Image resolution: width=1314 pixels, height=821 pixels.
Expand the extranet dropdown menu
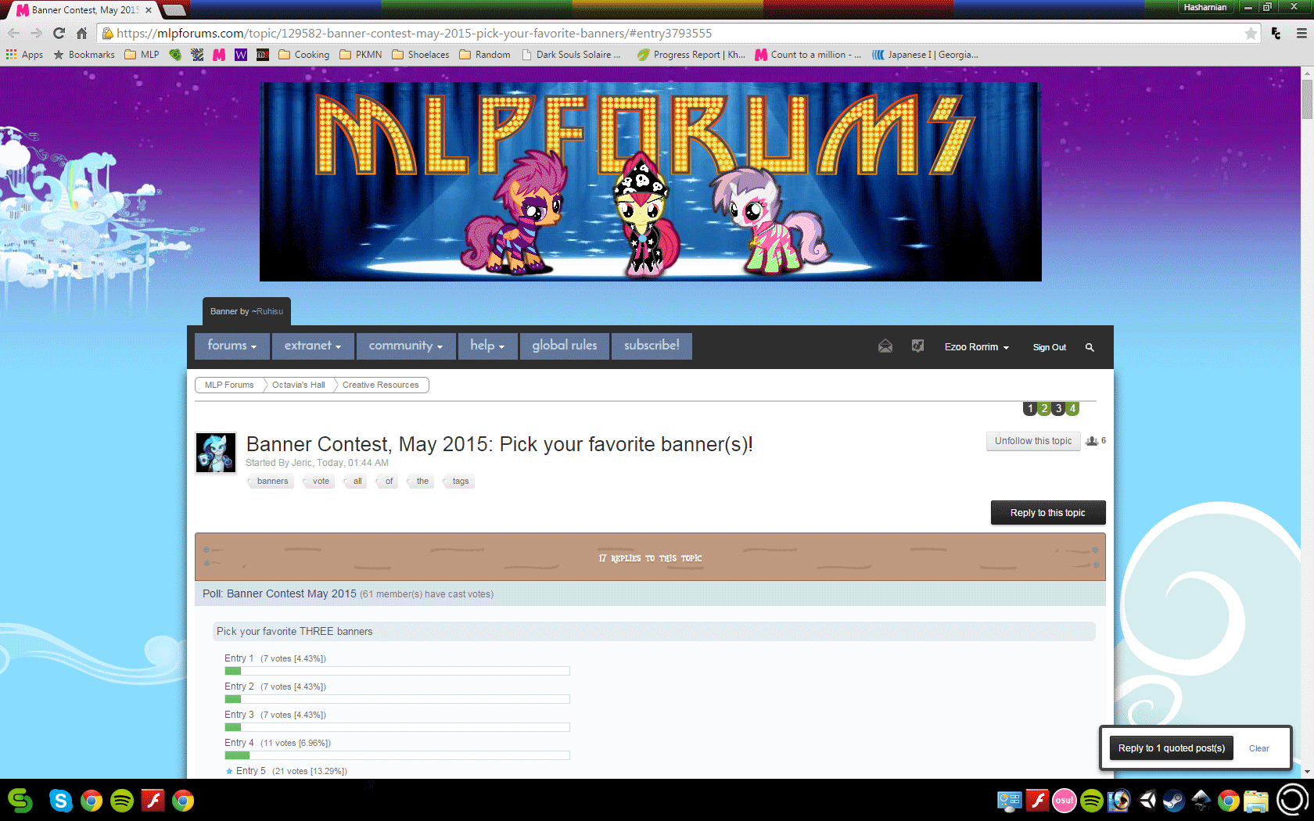click(x=313, y=346)
